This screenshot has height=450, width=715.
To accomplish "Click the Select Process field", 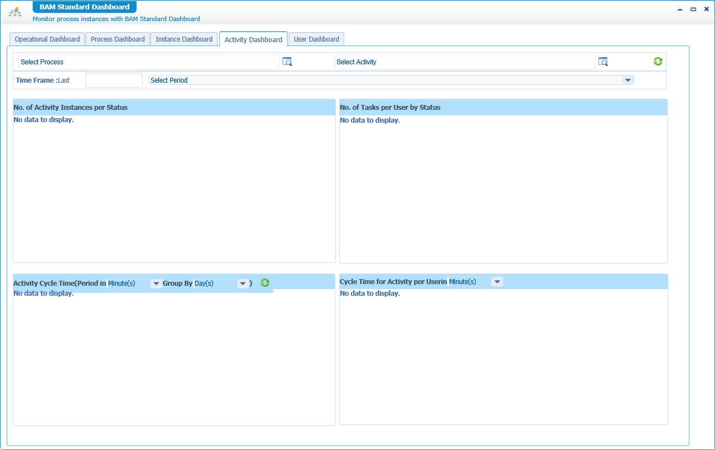I will point(149,62).
